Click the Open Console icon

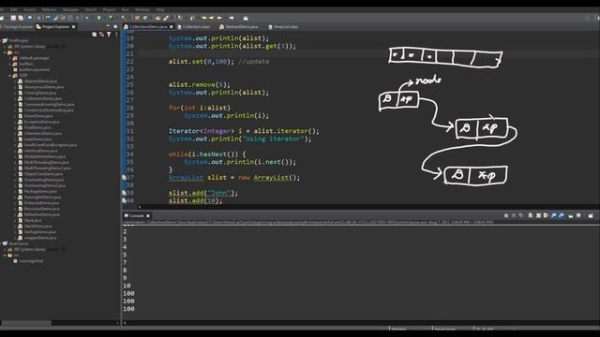[591, 216]
